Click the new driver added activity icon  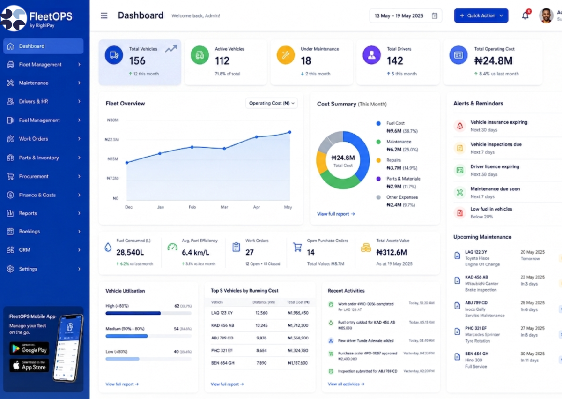click(331, 341)
